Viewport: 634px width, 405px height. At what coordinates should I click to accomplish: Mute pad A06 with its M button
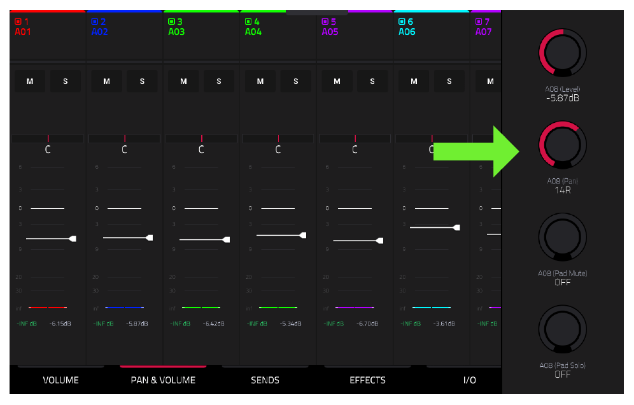click(414, 82)
